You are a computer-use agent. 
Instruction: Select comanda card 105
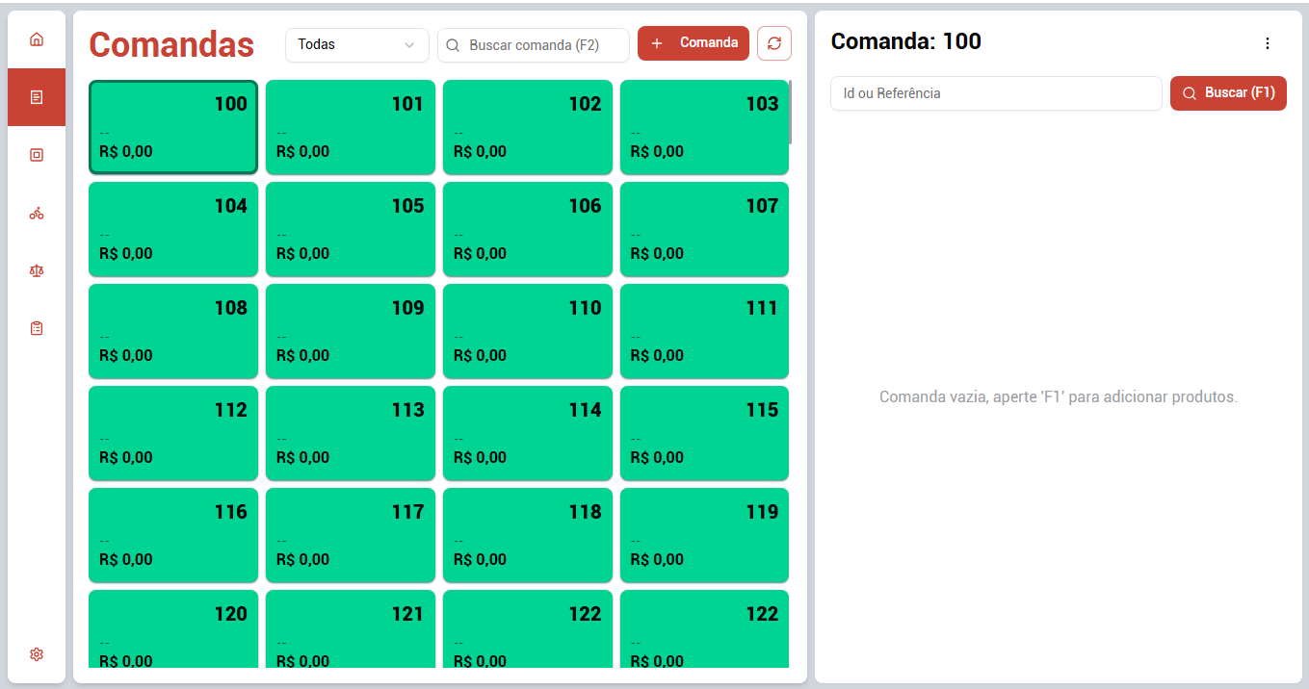[x=351, y=229]
